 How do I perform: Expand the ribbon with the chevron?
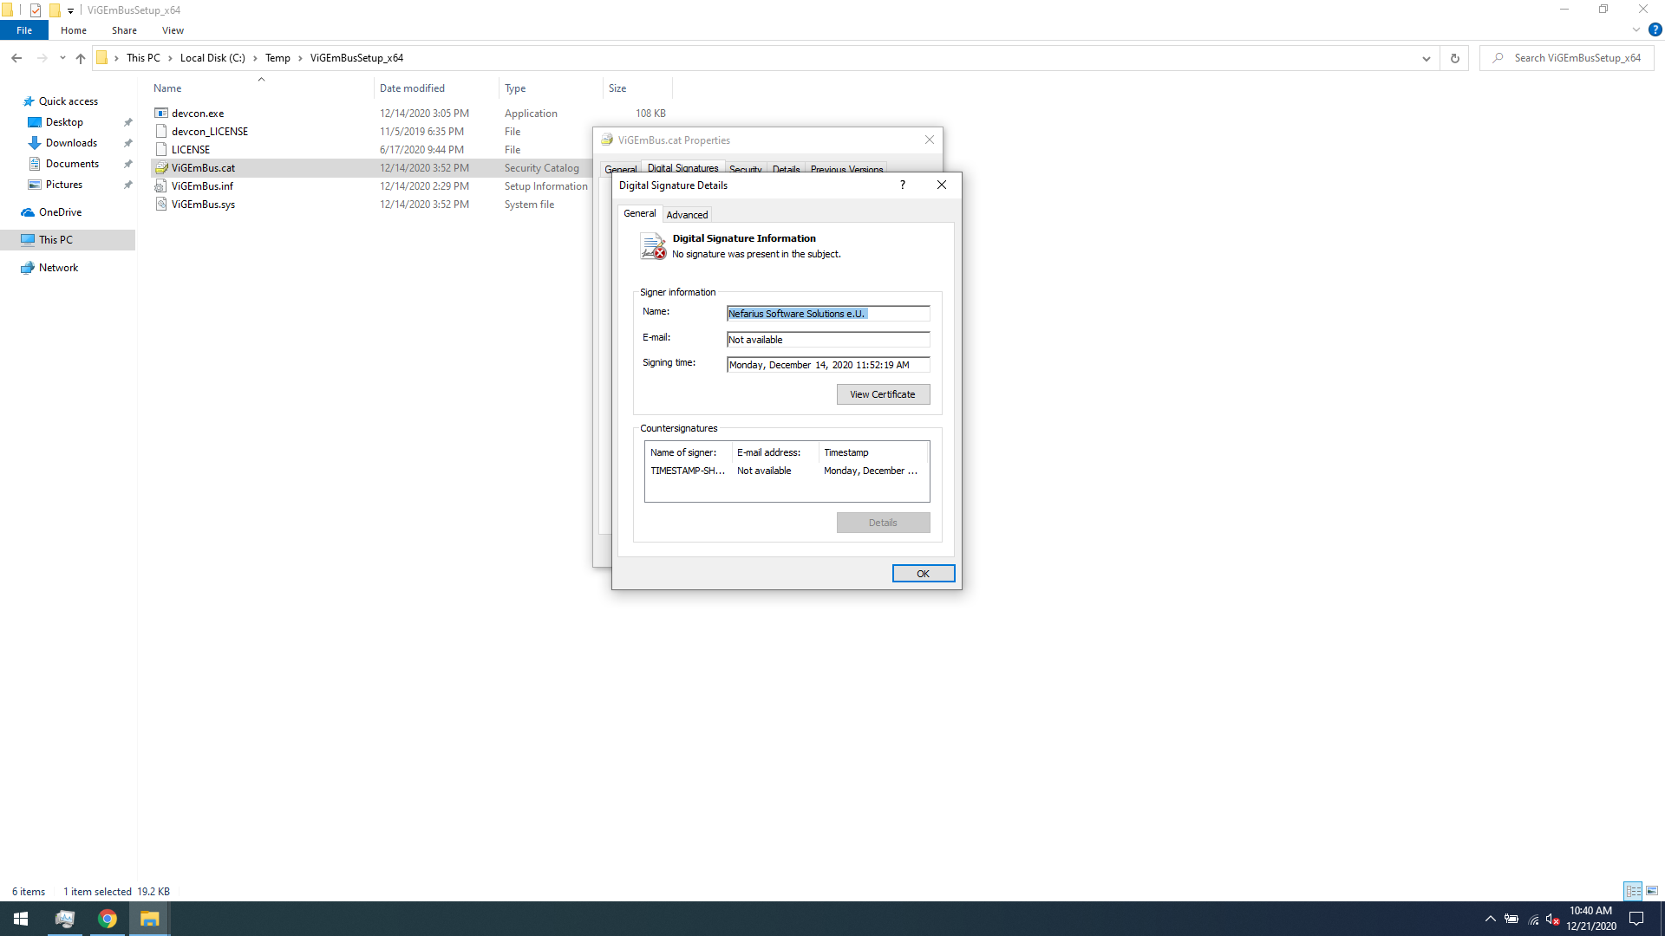coord(1636,29)
